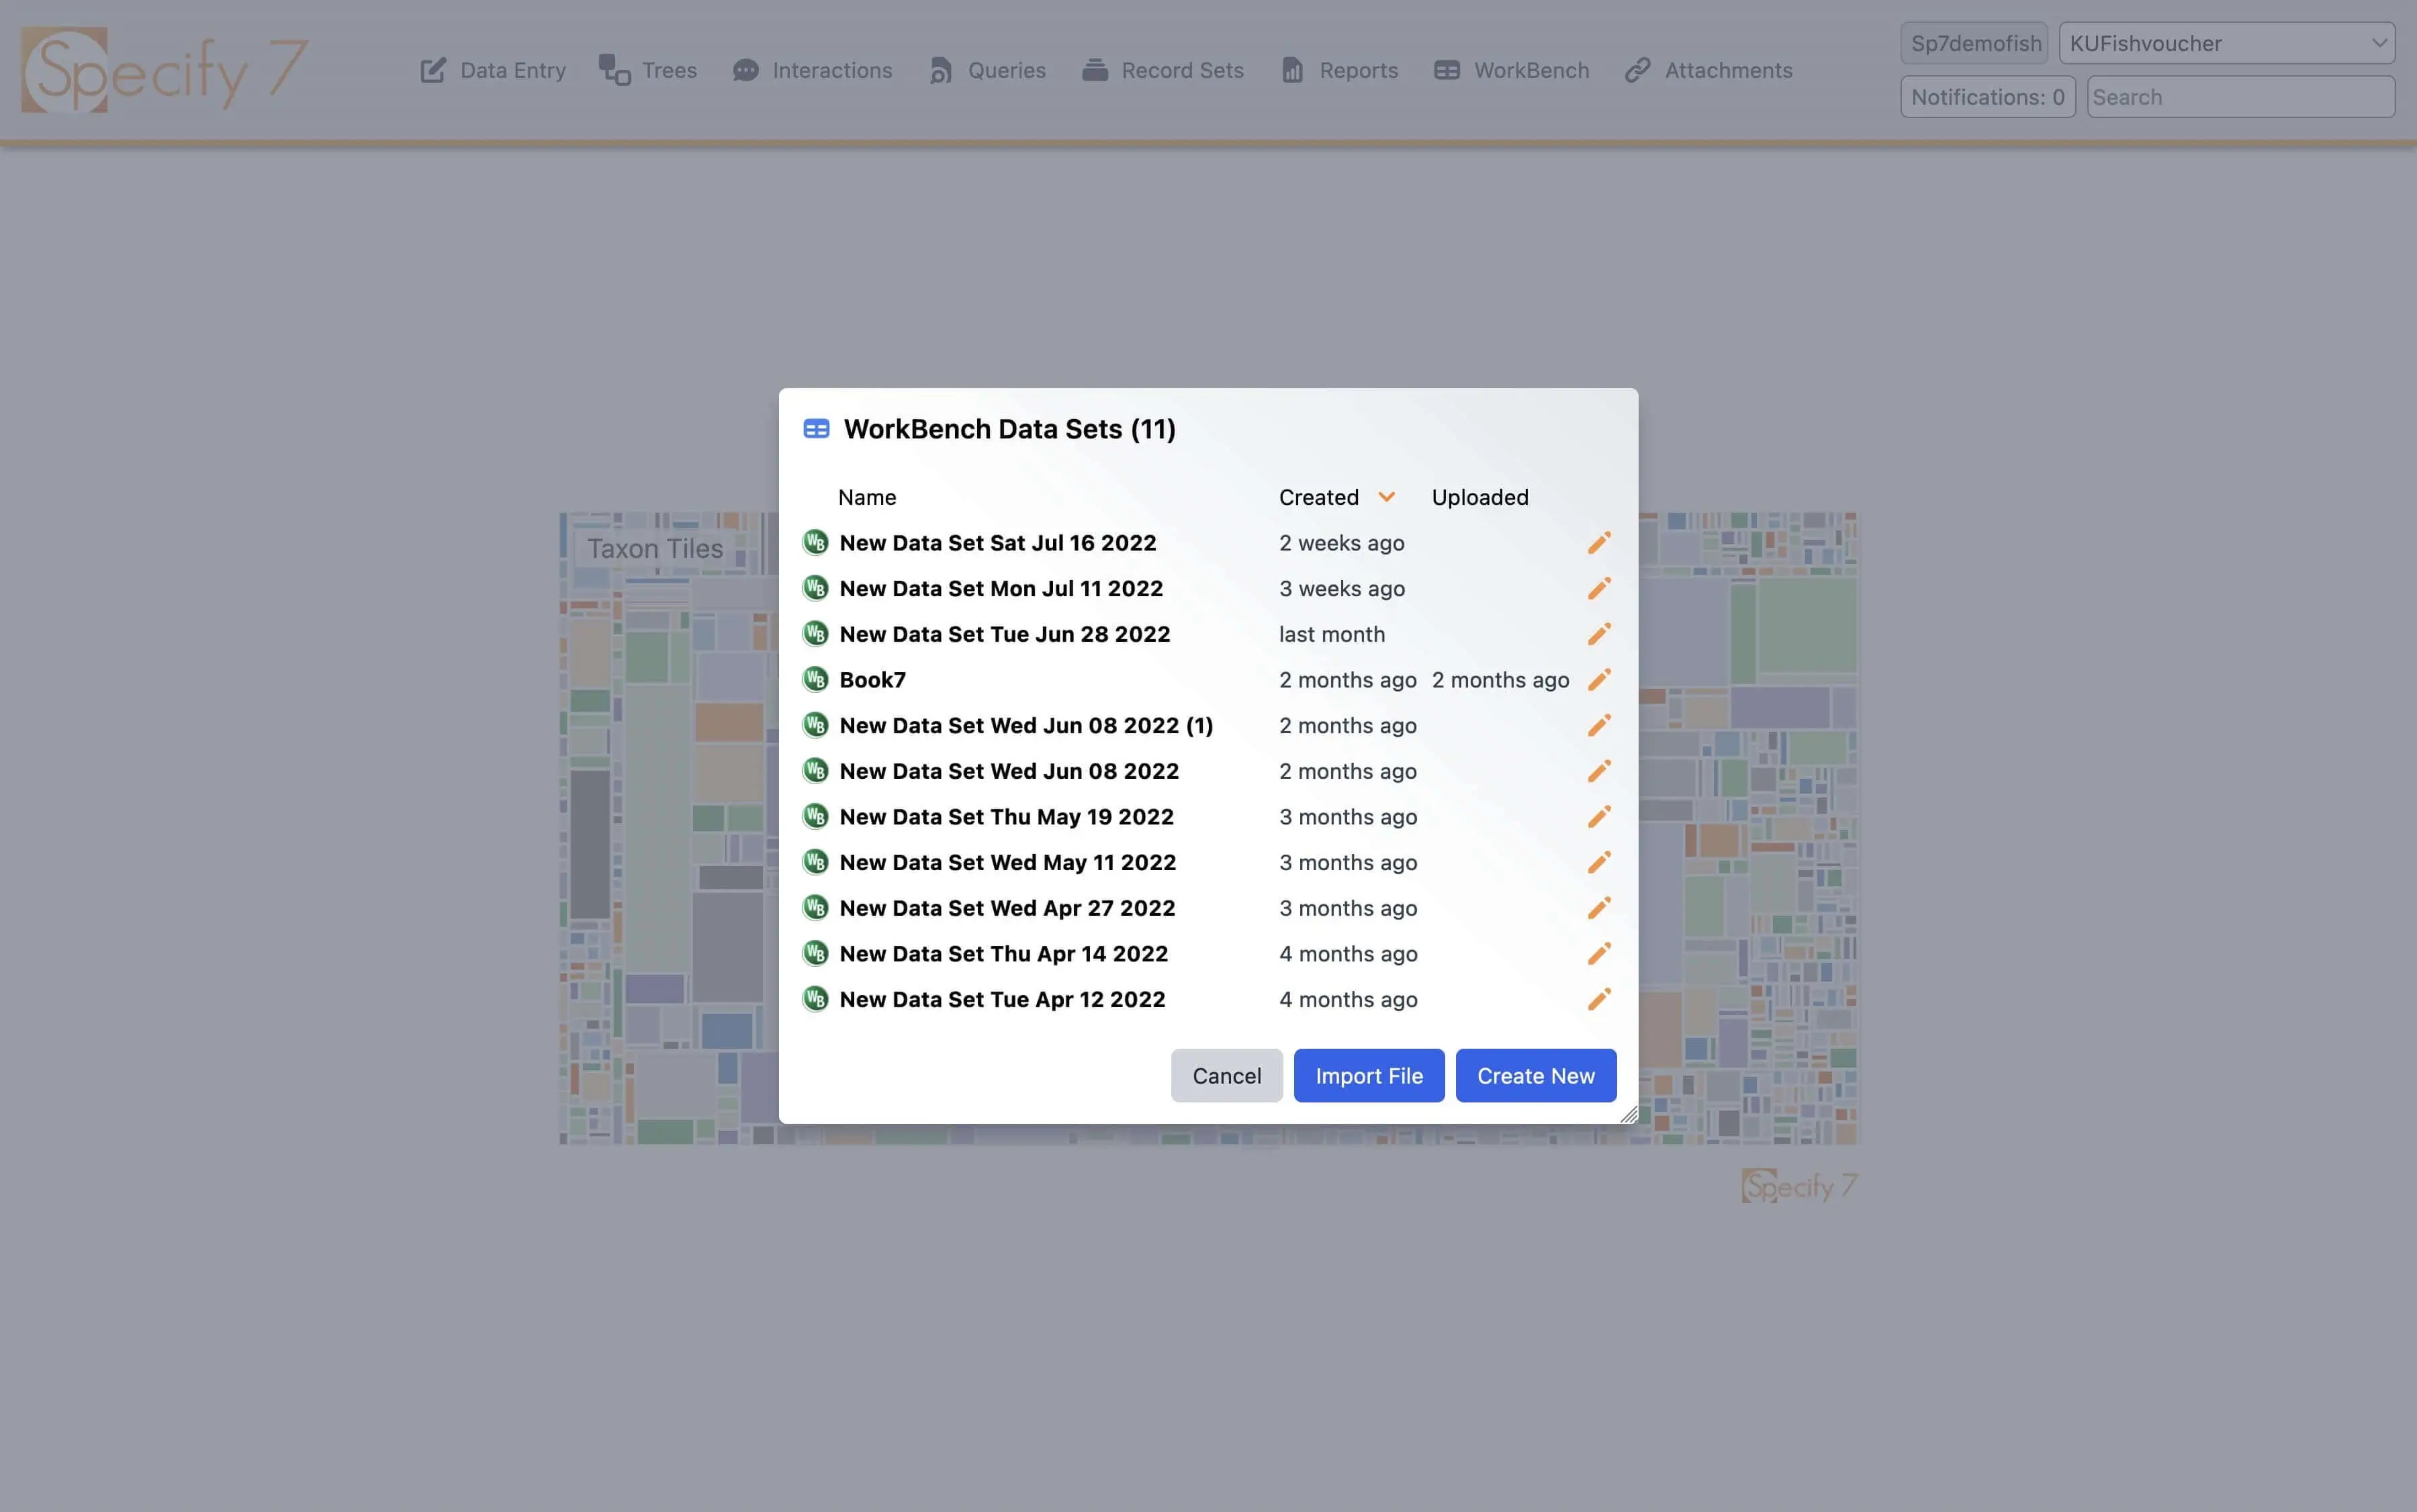Click the Trees icon in navigation bar
The image size is (2417, 1512).
coord(614,70)
